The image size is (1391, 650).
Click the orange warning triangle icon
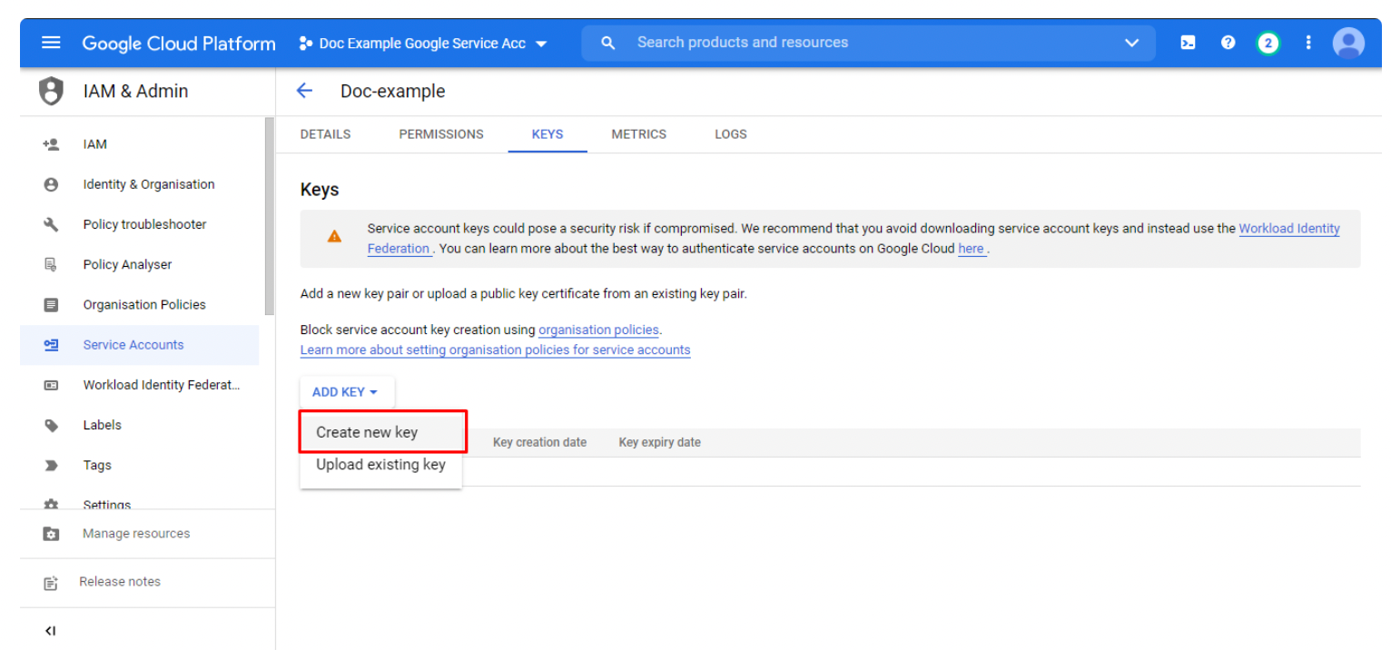click(334, 236)
